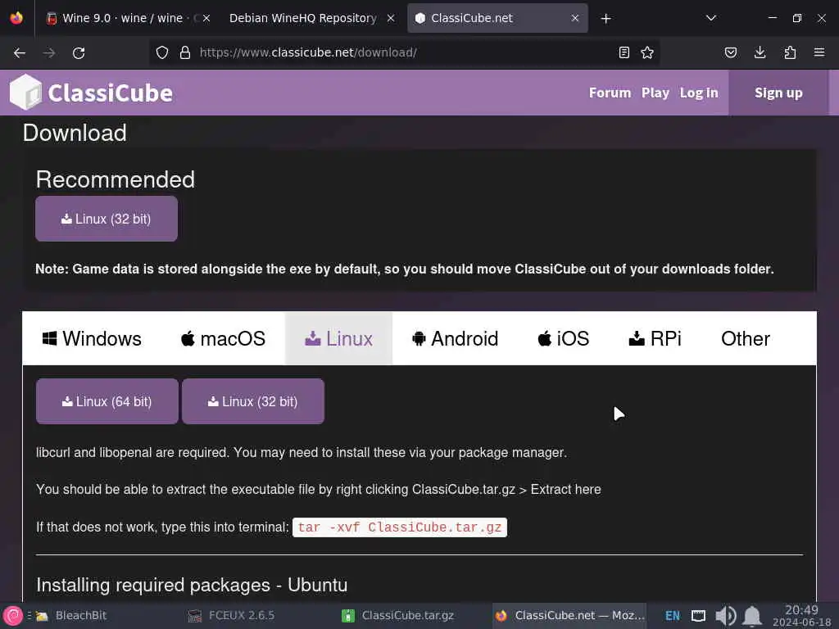Click the site security padlock icon
This screenshot has width=839, height=629.
(x=185, y=52)
